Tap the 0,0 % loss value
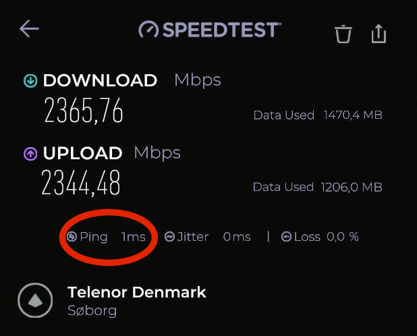417x336 pixels. [x=343, y=237]
